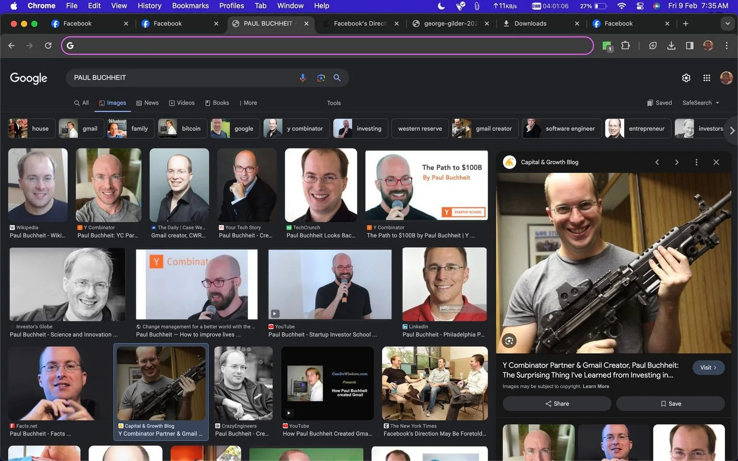The image size is (738, 461).
Task: Switch to the Videos results tab
Action: [x=182, y=103]
